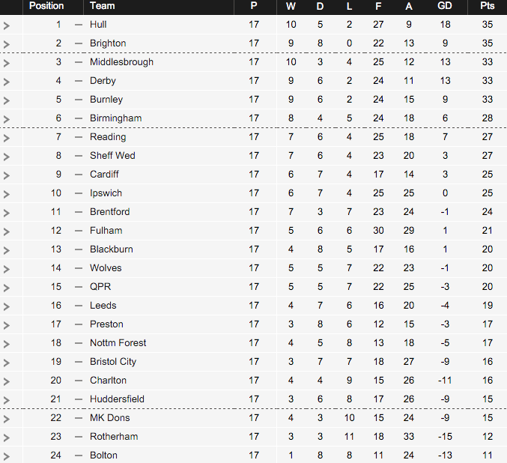
Task: Expand the Fulham row chevron
Action: pyautogui.click(x=7, y=231)
